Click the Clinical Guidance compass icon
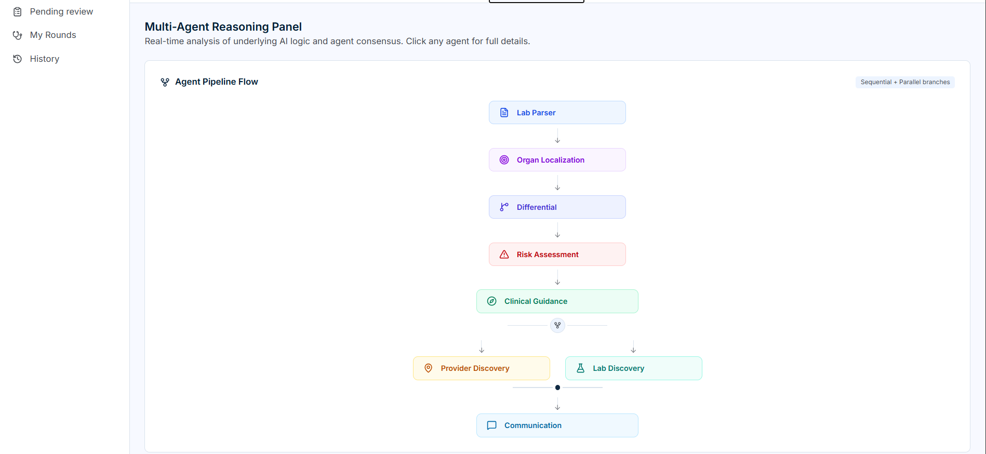The height and width of the screenshot is (454, 986). 491,301
